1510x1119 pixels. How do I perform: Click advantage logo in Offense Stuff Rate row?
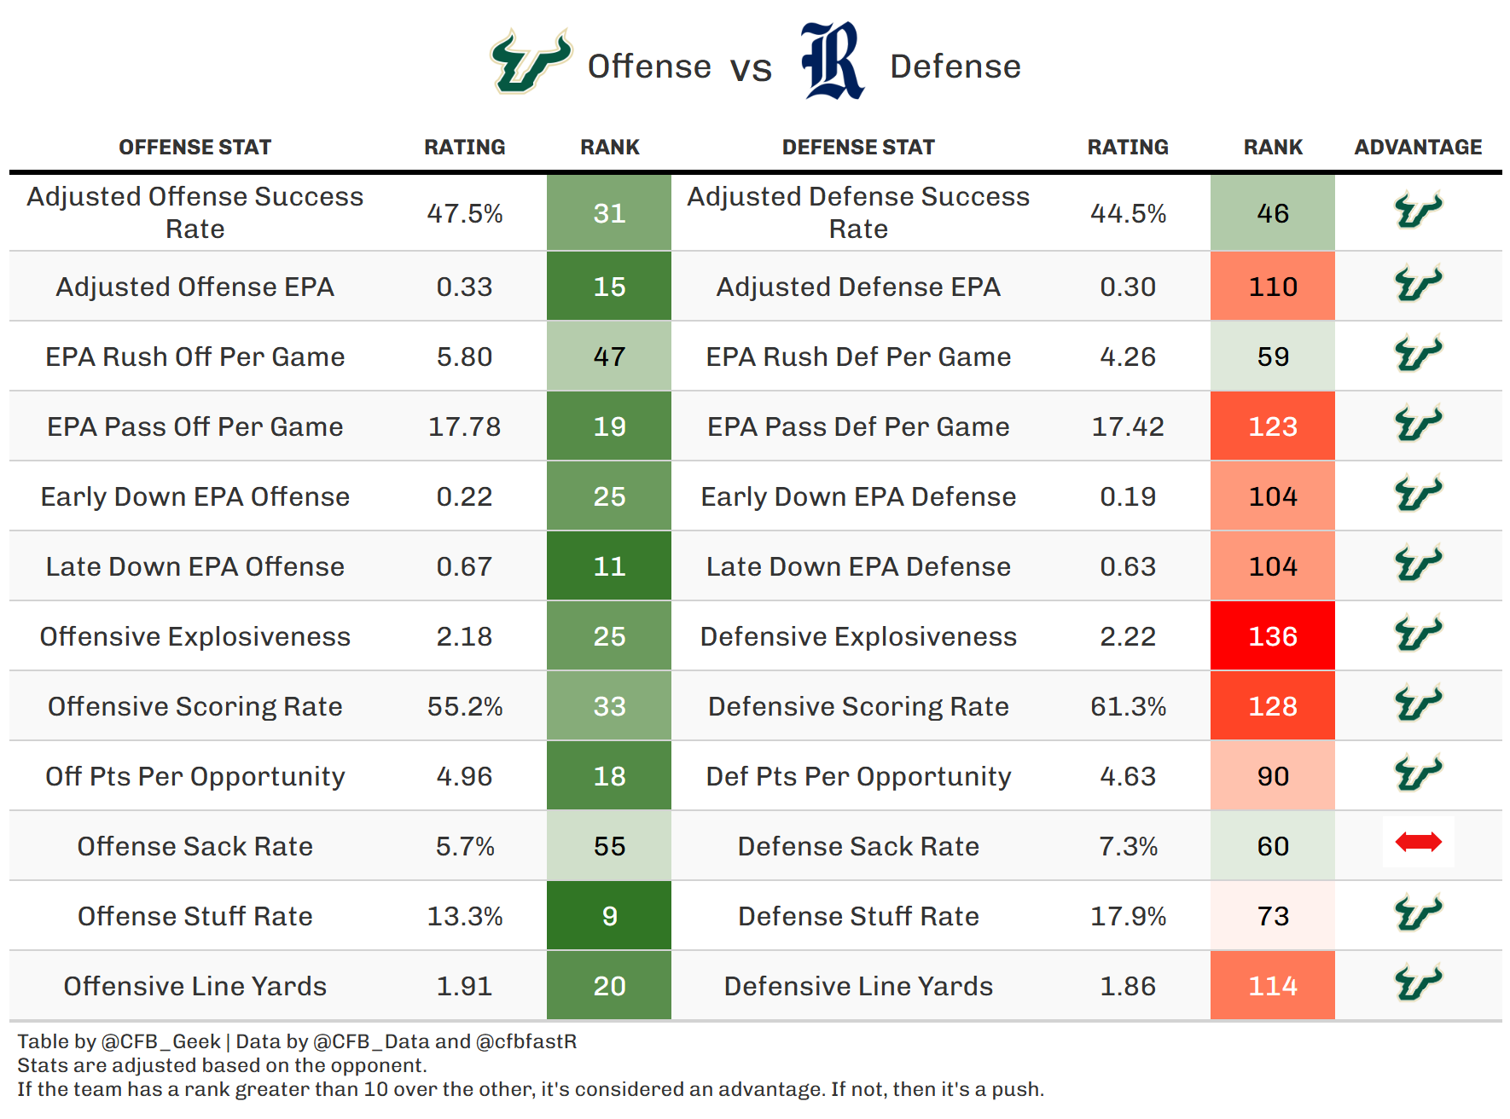[1418, 913]
